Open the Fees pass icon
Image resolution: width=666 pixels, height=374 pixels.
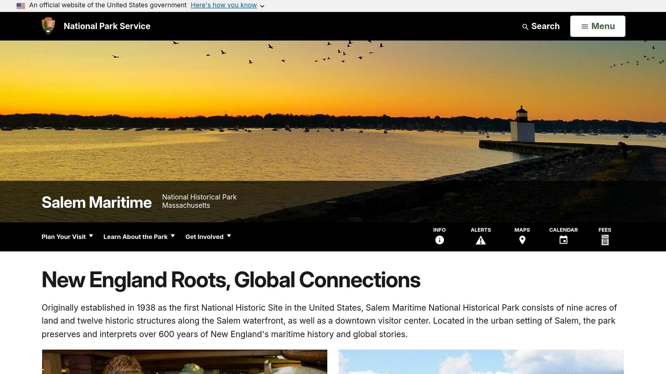[605, 240]
